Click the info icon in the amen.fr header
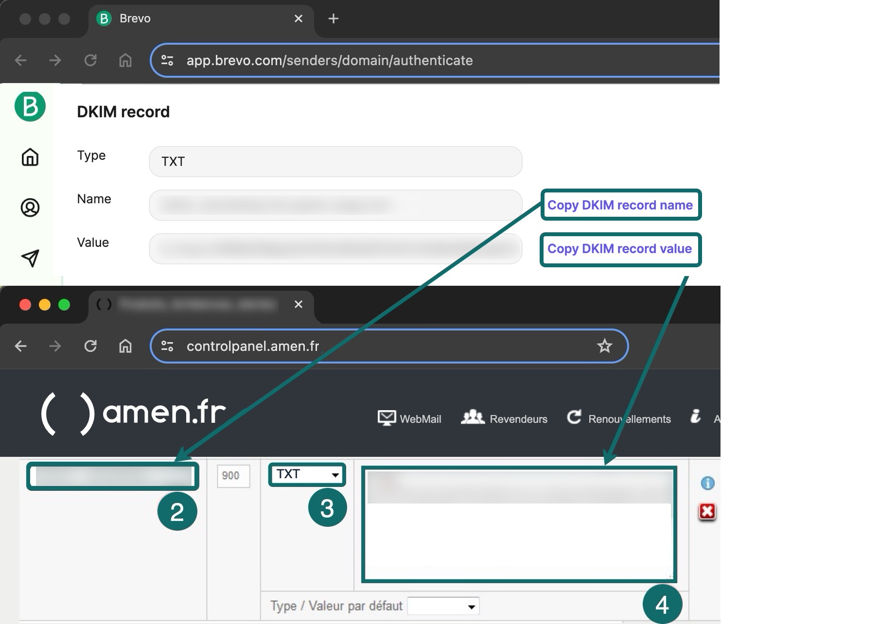The height and width of the screenshot is (624, 879). tap(696, 416)
